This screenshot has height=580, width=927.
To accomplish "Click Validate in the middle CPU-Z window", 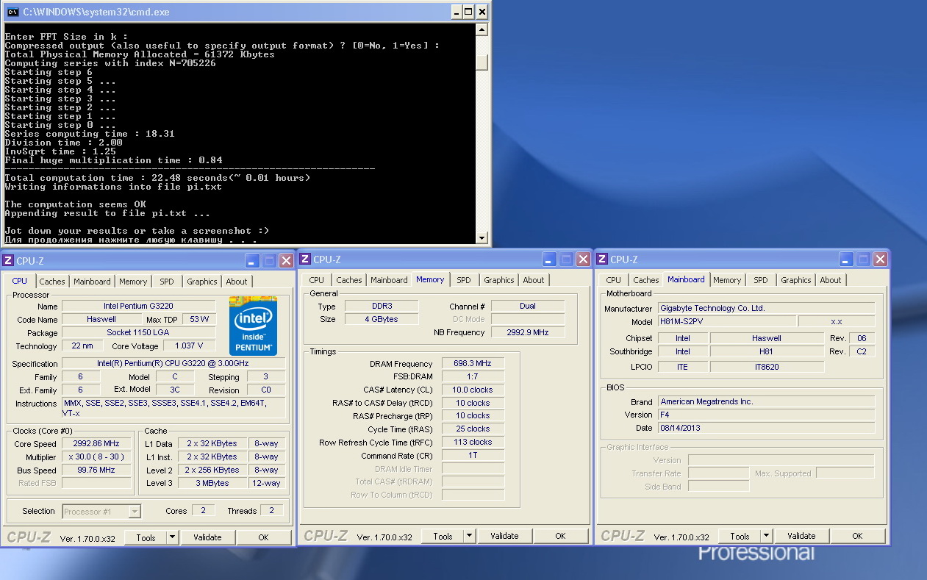I will pos(504,536).
